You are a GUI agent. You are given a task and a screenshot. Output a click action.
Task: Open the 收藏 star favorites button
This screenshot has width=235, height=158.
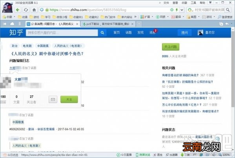pos(7,17)
